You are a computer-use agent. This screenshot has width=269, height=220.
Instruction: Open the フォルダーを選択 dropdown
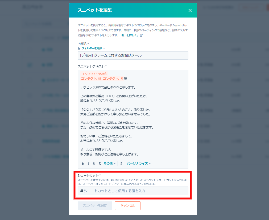click(93, 48)
